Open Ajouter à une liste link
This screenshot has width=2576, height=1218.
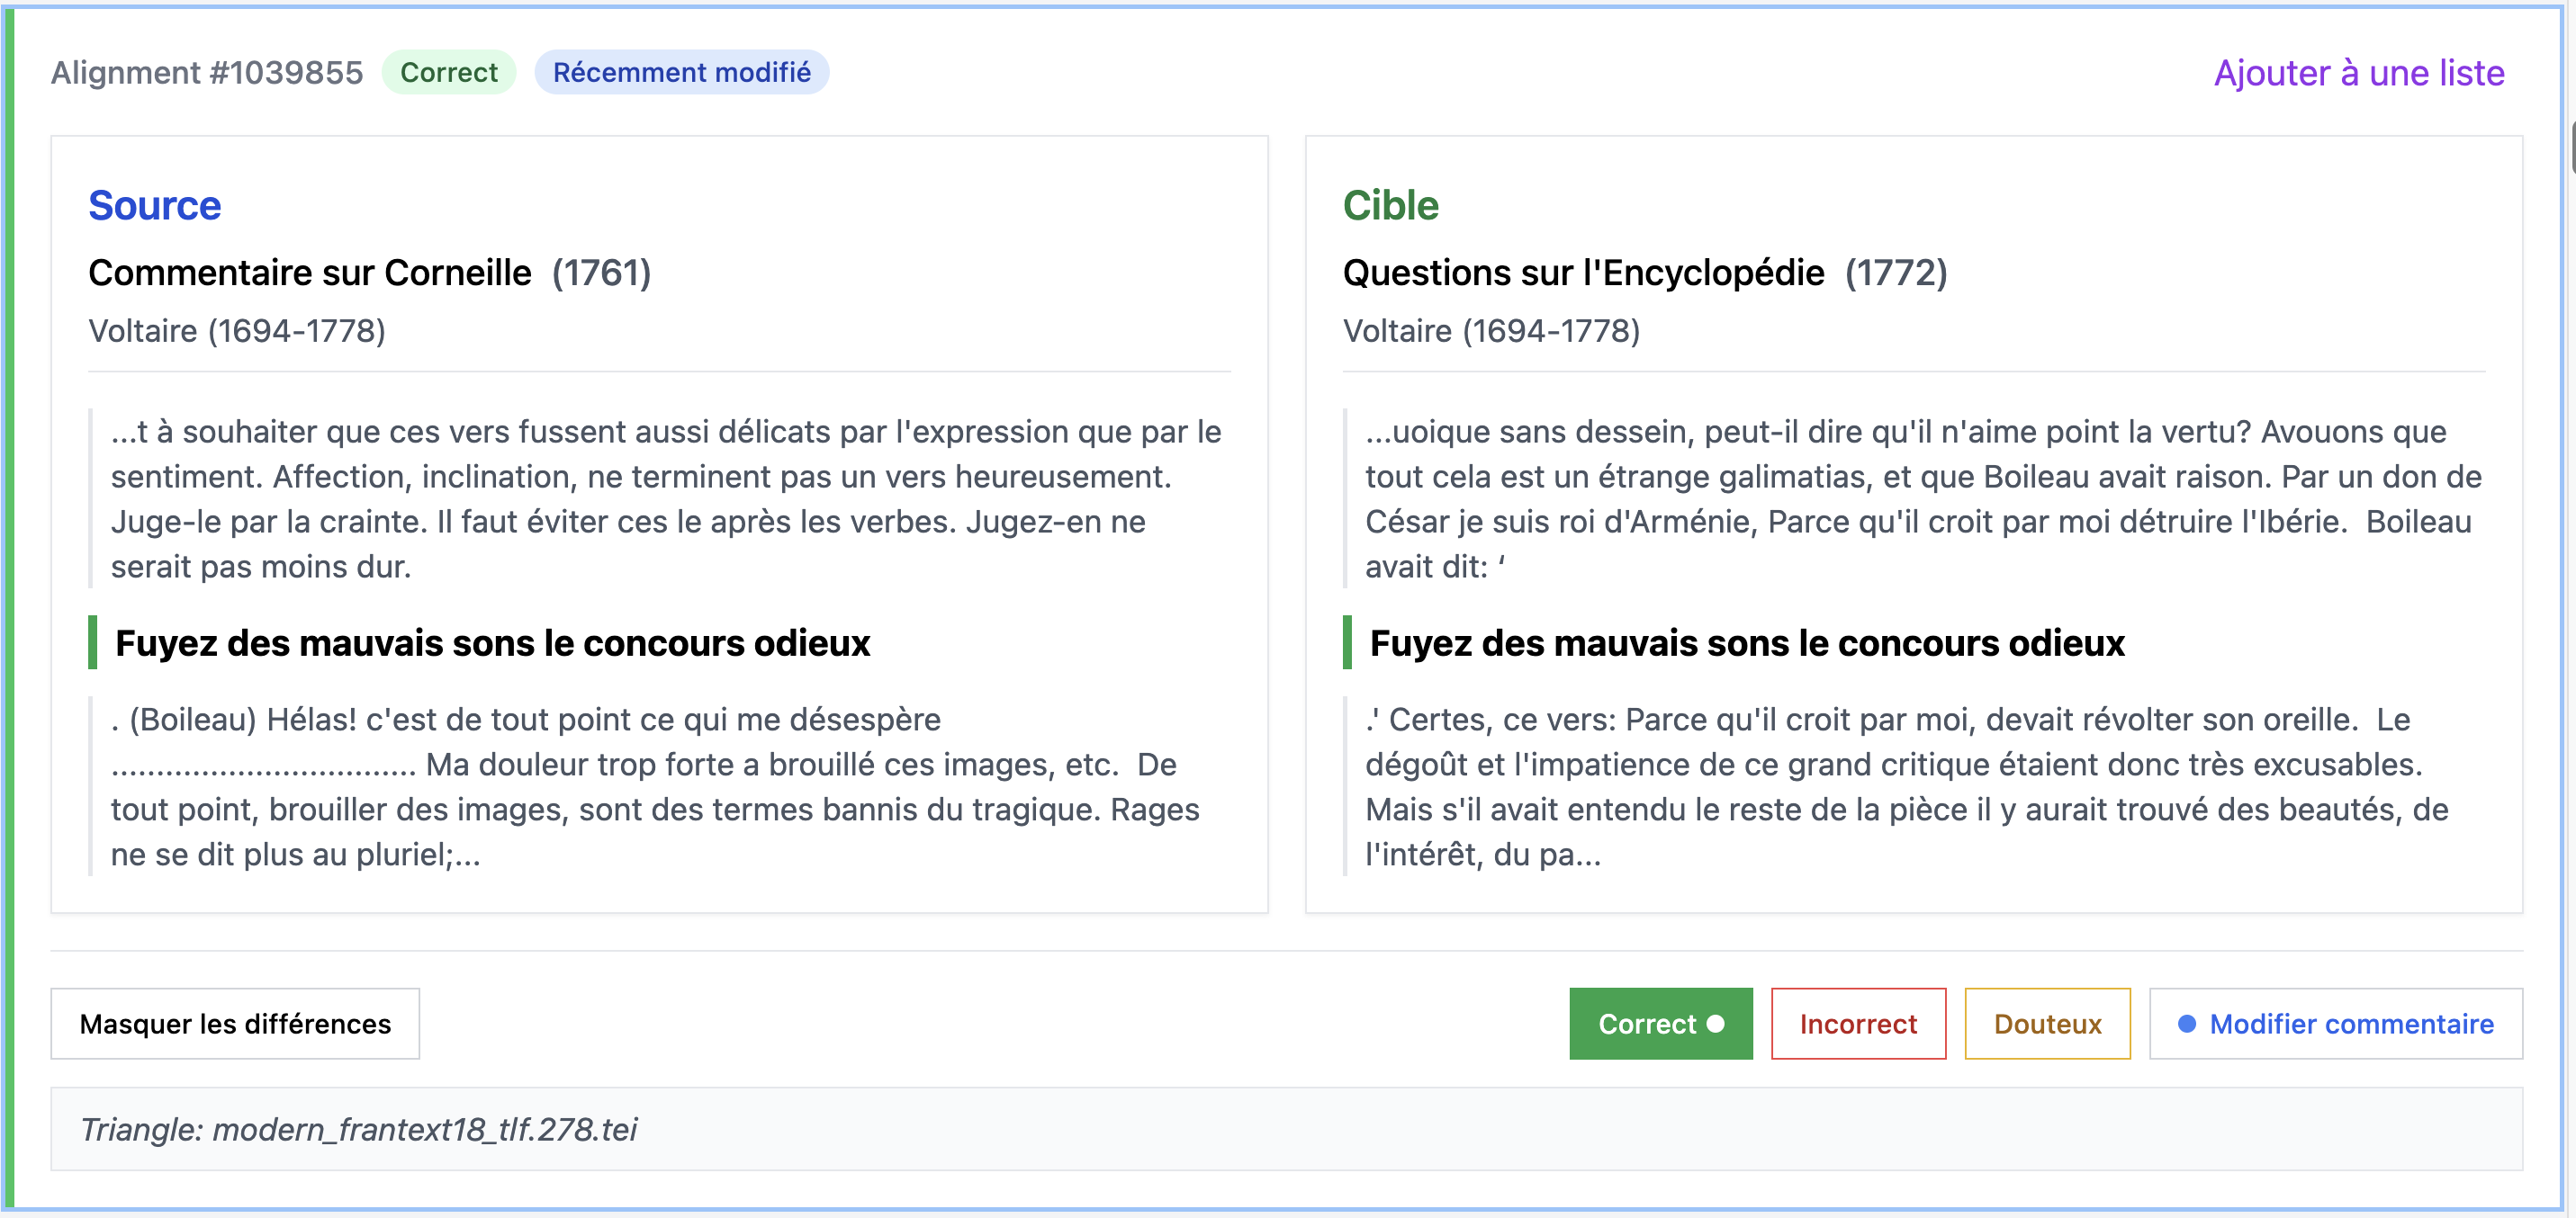pos(2358,73)
